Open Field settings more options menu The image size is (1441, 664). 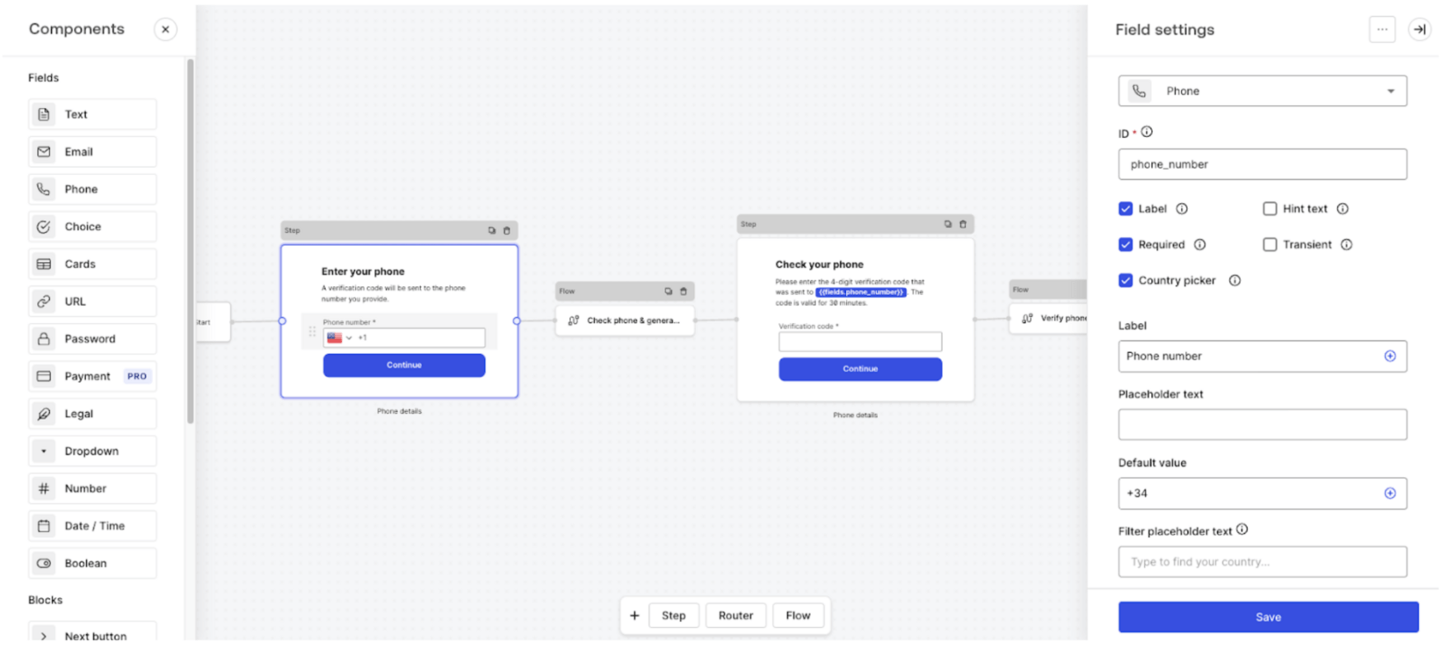pyautogui.click(x=1382, y=29)
